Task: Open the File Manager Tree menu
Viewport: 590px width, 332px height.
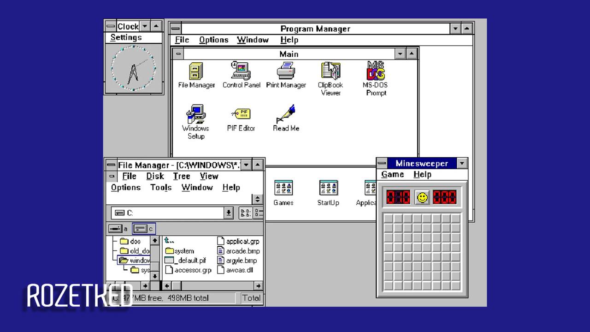Action: (182, 176)
